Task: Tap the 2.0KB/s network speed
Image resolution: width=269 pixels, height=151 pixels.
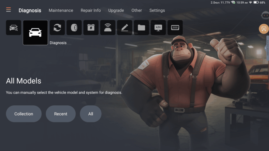Action: tap(215, 3)
